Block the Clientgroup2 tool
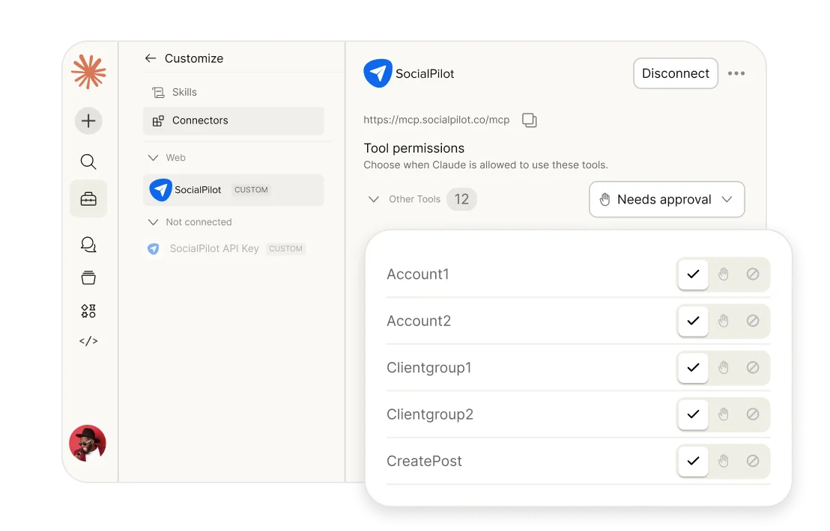Viewport: 830px width, 531px height. point(753,414)
